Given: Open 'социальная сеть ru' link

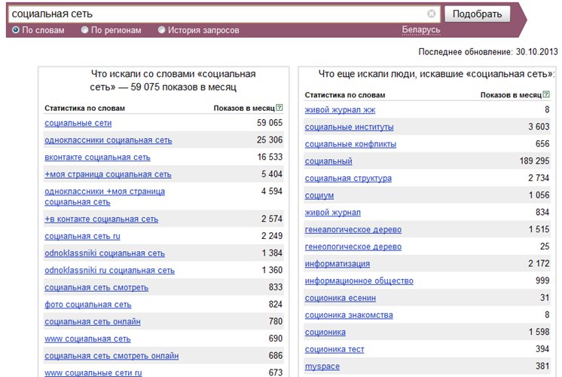Looking at the screenshot, I should (x=82, y=236).
